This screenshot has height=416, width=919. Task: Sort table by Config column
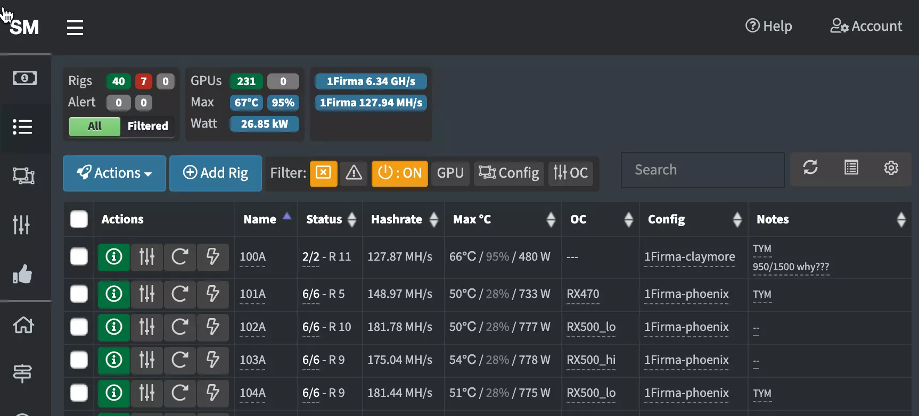pos(694,219)
